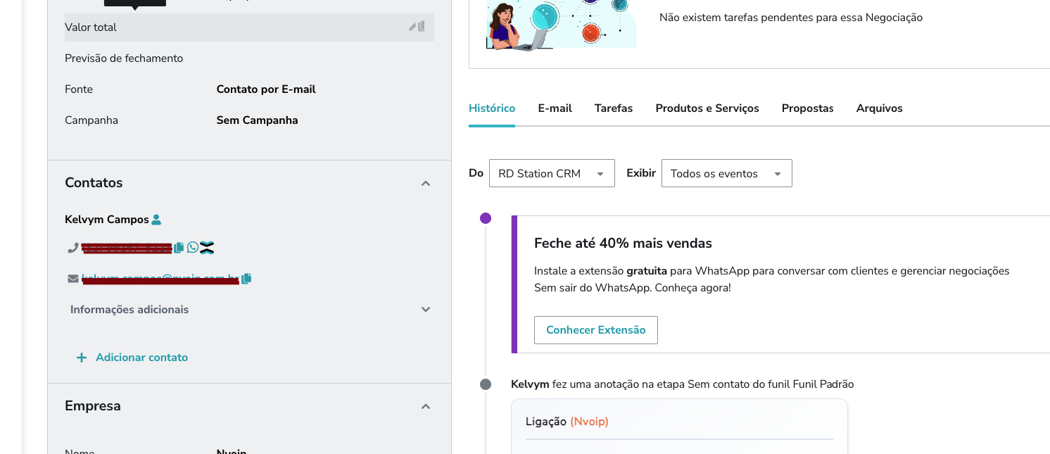Click the edit pencil icon for Valor total
Viewport: 1050px width, 454px height.
pos(413,27)
